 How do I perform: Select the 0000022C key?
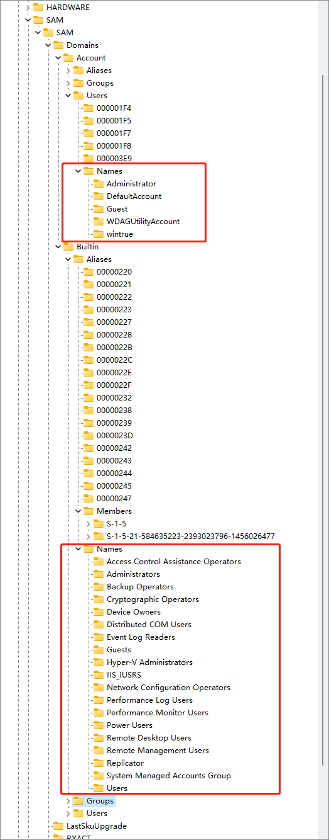coord(114,360)
